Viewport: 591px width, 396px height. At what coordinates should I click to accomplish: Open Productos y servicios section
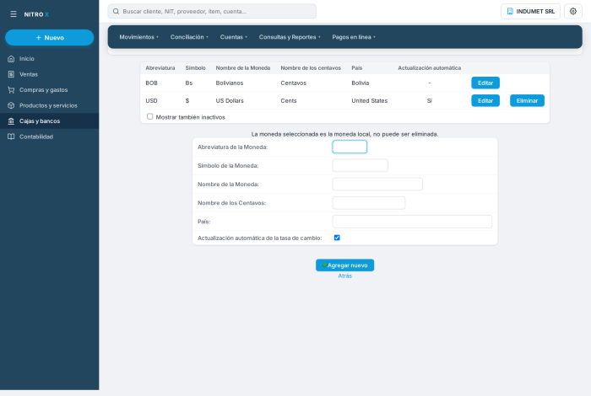tap(49, 105)
